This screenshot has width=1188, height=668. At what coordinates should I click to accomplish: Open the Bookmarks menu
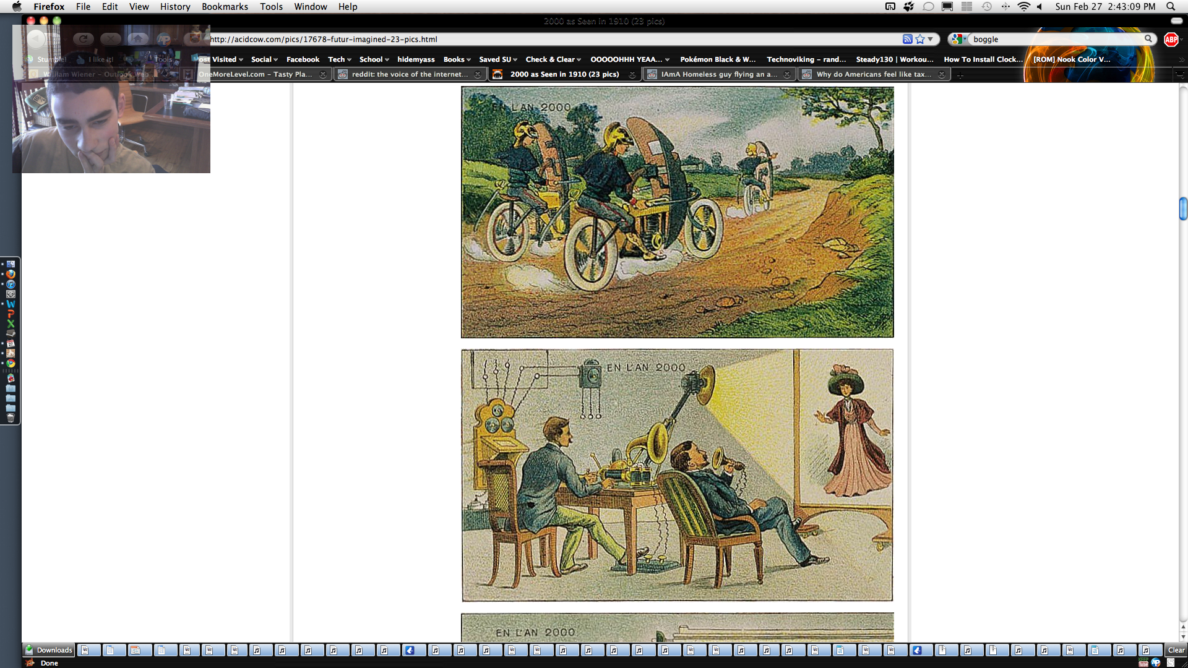point(225,6)
